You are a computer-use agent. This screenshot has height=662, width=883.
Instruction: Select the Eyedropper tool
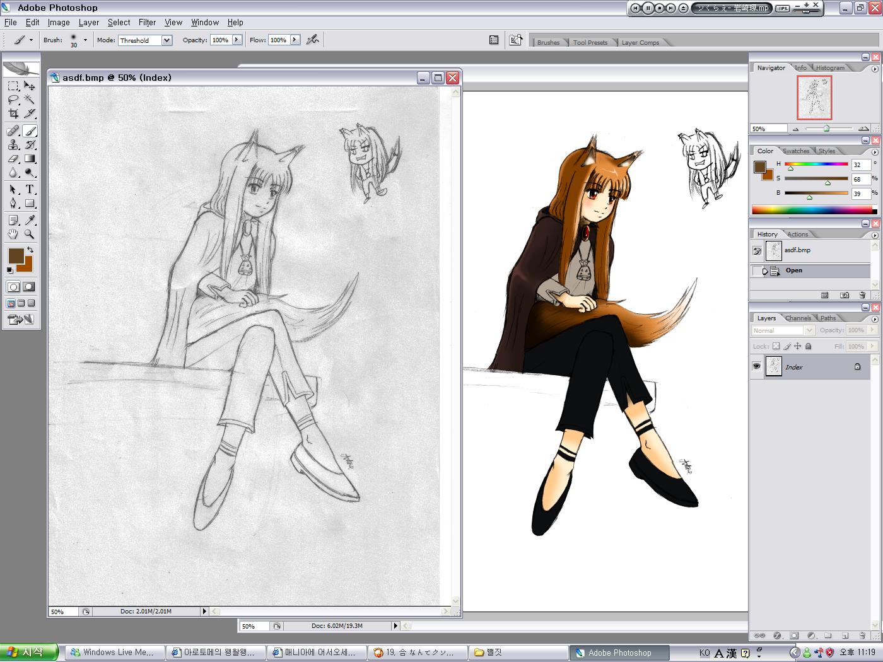coord(30,220)
